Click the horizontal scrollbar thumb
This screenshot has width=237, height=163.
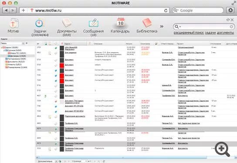click(x=123, y=157)
